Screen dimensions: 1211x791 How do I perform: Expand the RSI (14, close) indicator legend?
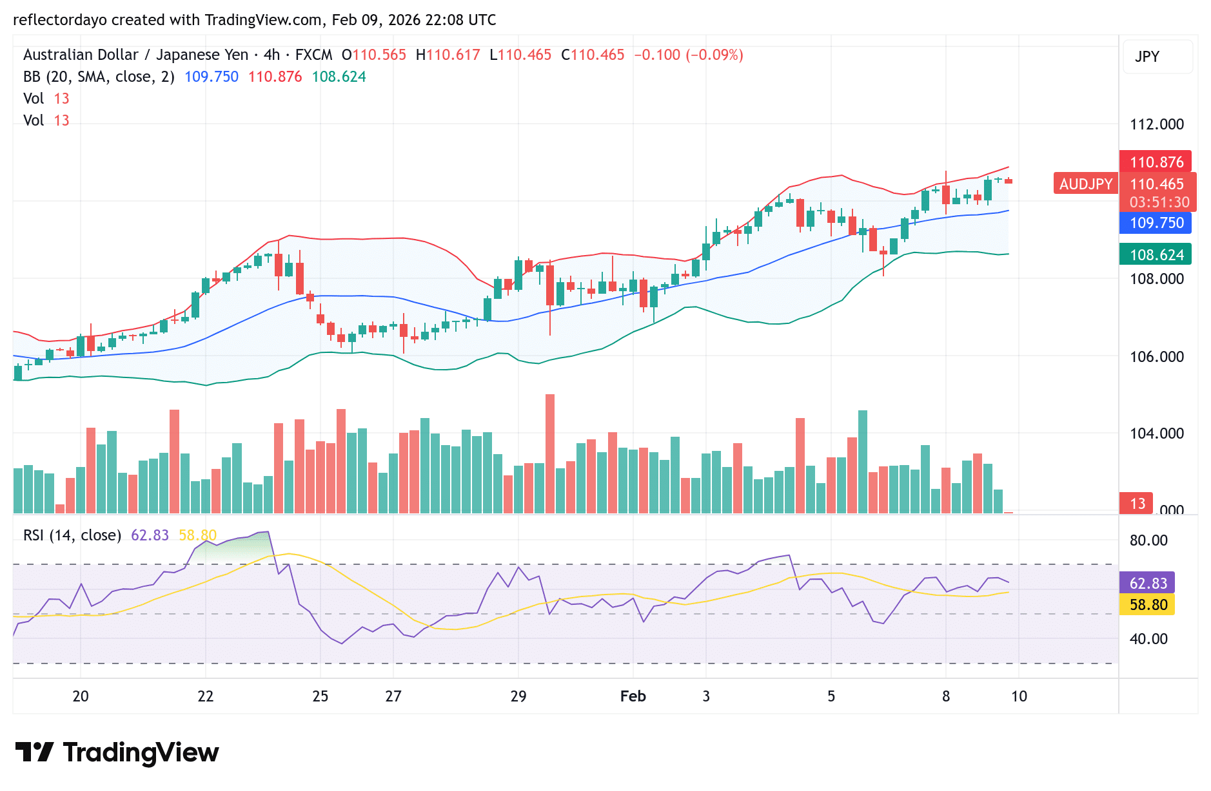[x=73, y=535]
